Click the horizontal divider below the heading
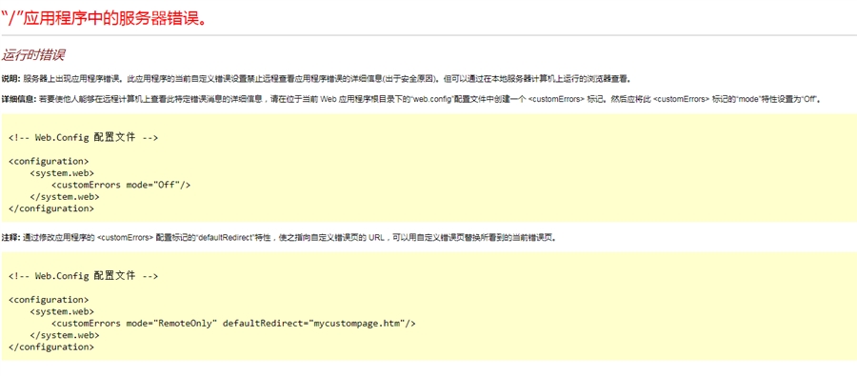This screenshot has height=376, width=857. pos(428,35)
